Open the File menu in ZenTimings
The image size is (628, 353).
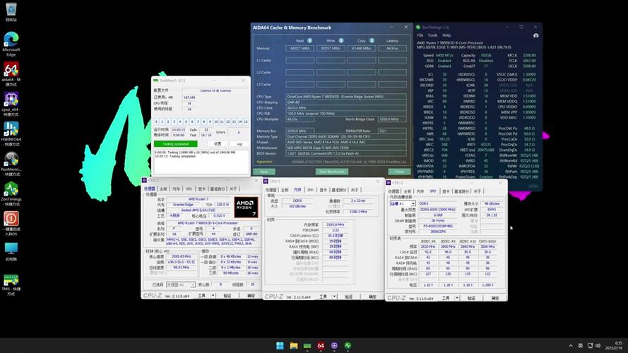tap(420, 35)
